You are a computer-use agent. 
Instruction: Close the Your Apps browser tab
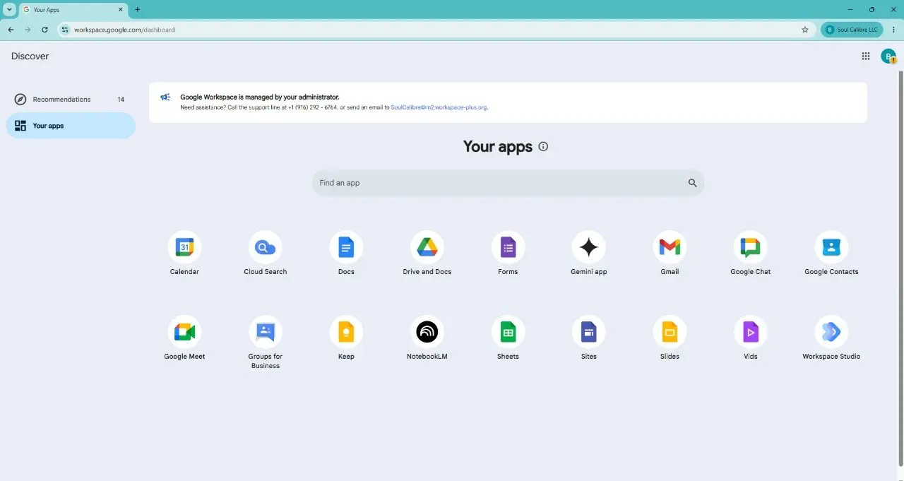tap(120, 10)
